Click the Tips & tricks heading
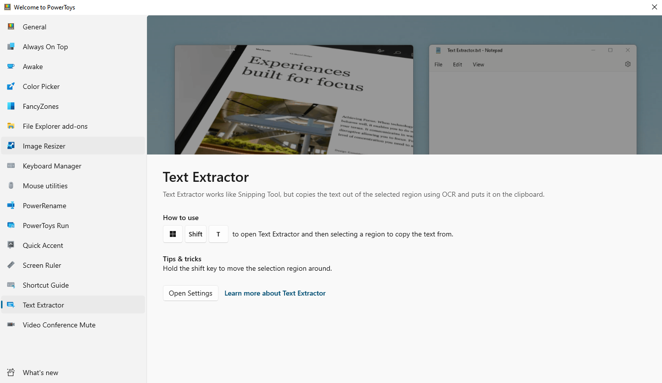The height and width of the screenshot is (383, 662). click(x=182, y=259)
